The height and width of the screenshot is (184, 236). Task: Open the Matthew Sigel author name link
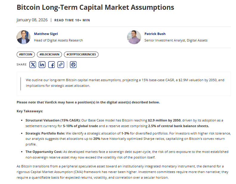point(46,34)
